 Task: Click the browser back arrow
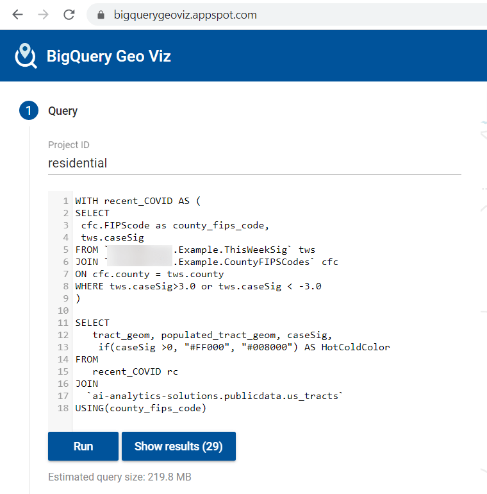click(17, 14)
